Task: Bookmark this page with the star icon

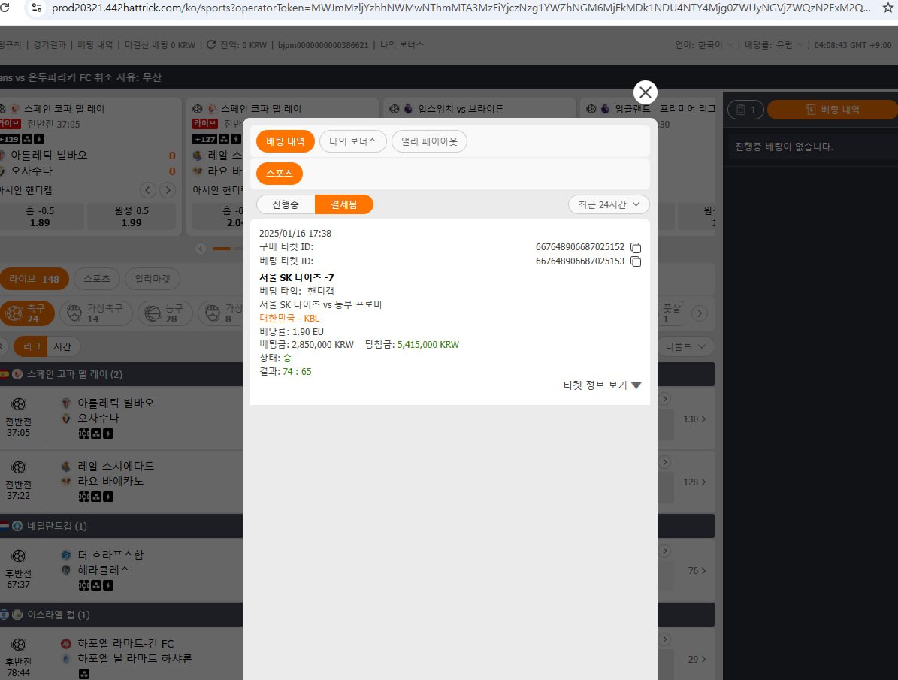Action: coord(887,8)
